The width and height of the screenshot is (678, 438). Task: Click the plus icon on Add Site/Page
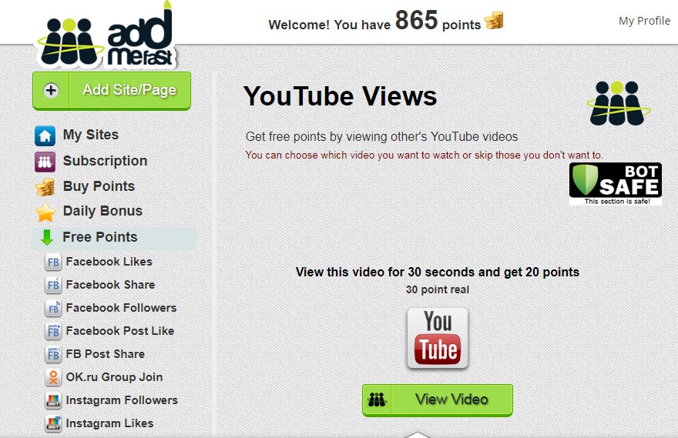(x=51, y=90)
